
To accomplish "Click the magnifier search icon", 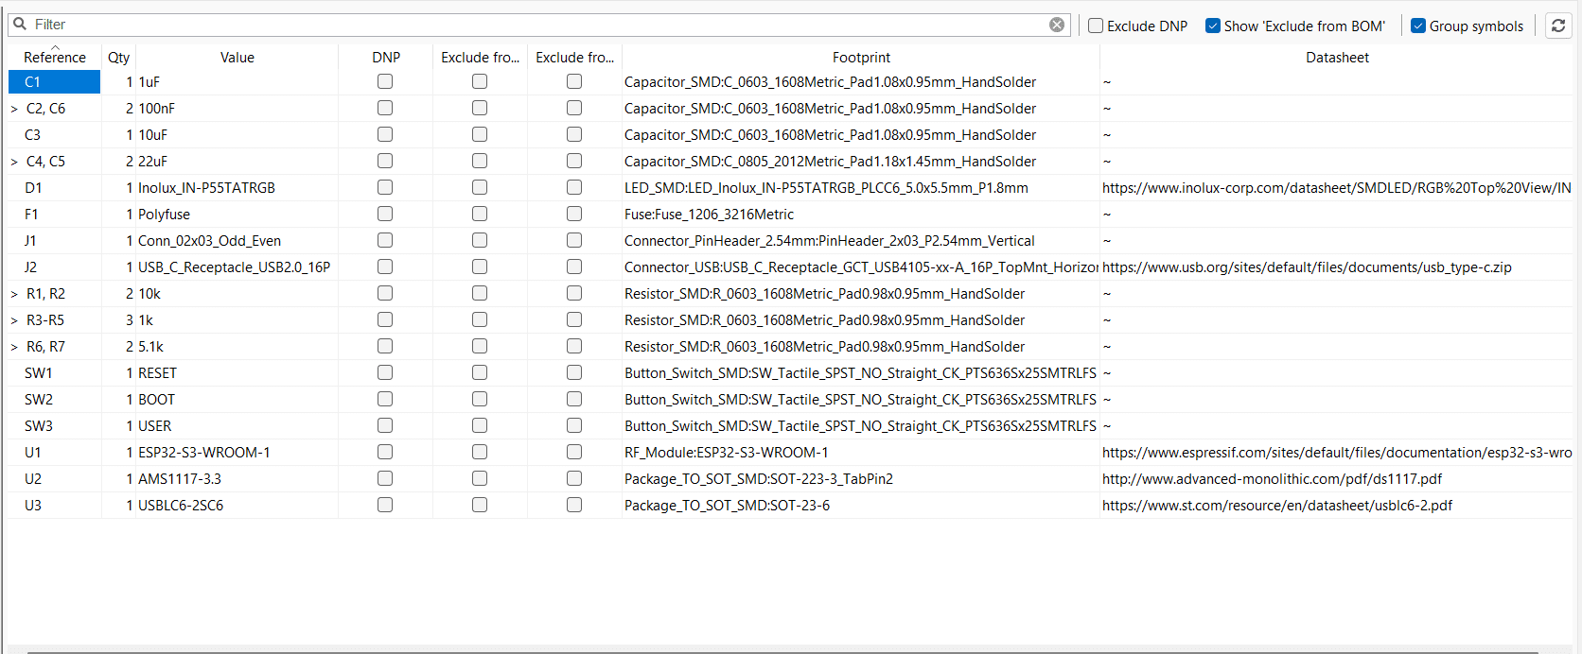I will click(x=20, y=24).
